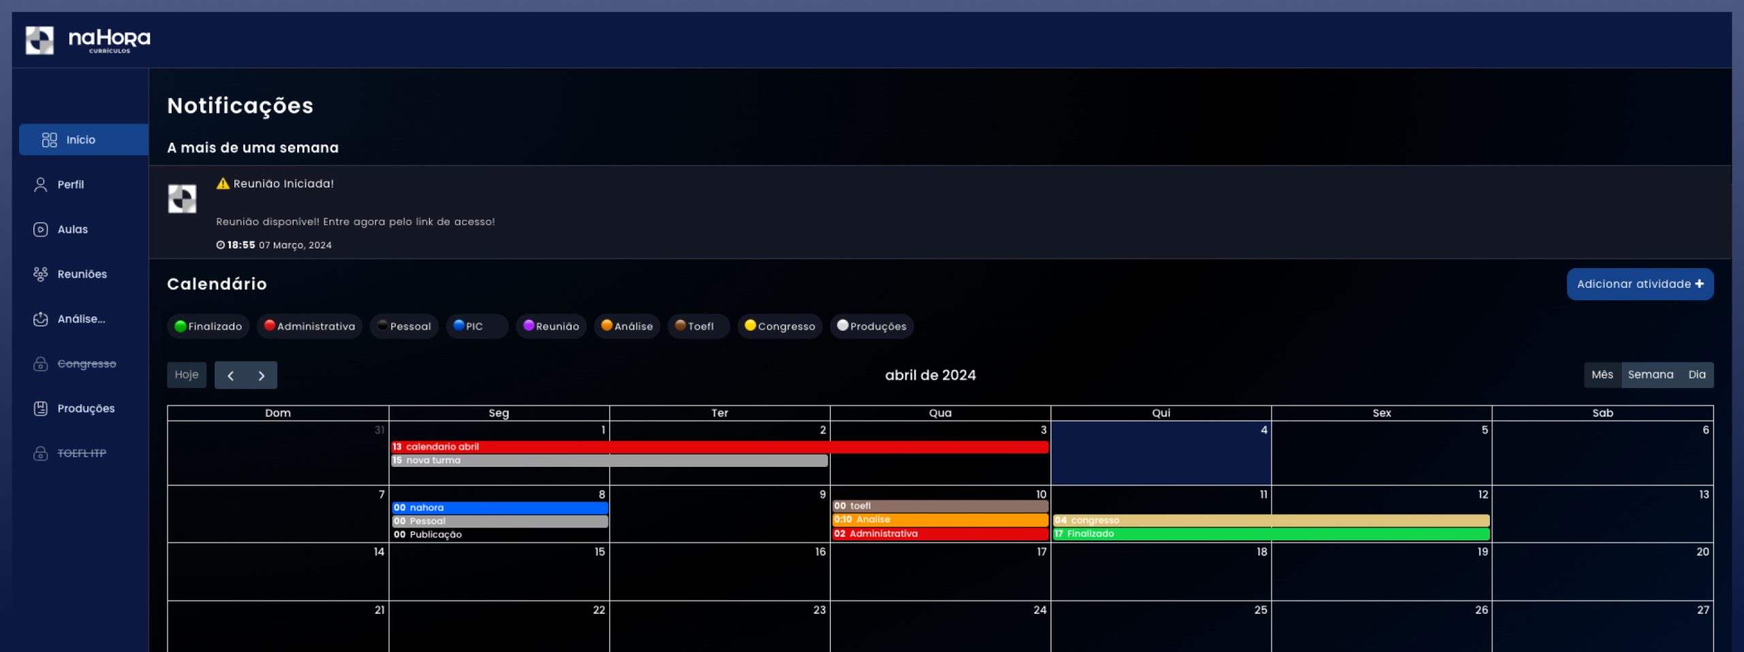Switch calendar to Semana view
The image size is (1744, 652).
[x=1650, y=375]
